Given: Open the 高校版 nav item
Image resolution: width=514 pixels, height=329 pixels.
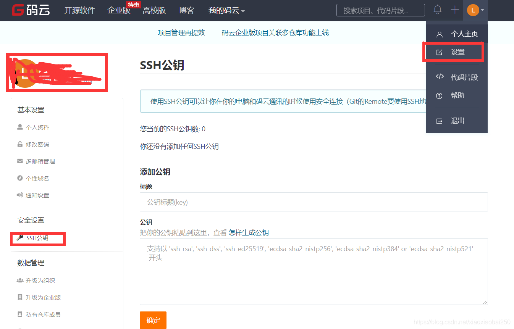Looking at the screenshot, I should pyautogui.click(x=154, y=10).
